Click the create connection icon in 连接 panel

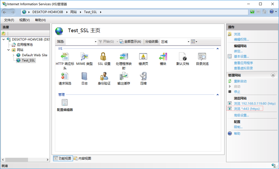[3, 34]
